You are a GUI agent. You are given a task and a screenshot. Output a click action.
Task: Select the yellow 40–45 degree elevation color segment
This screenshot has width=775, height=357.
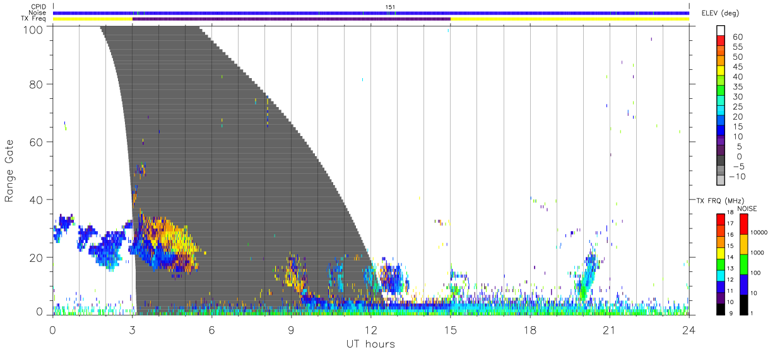click(720, 71)
